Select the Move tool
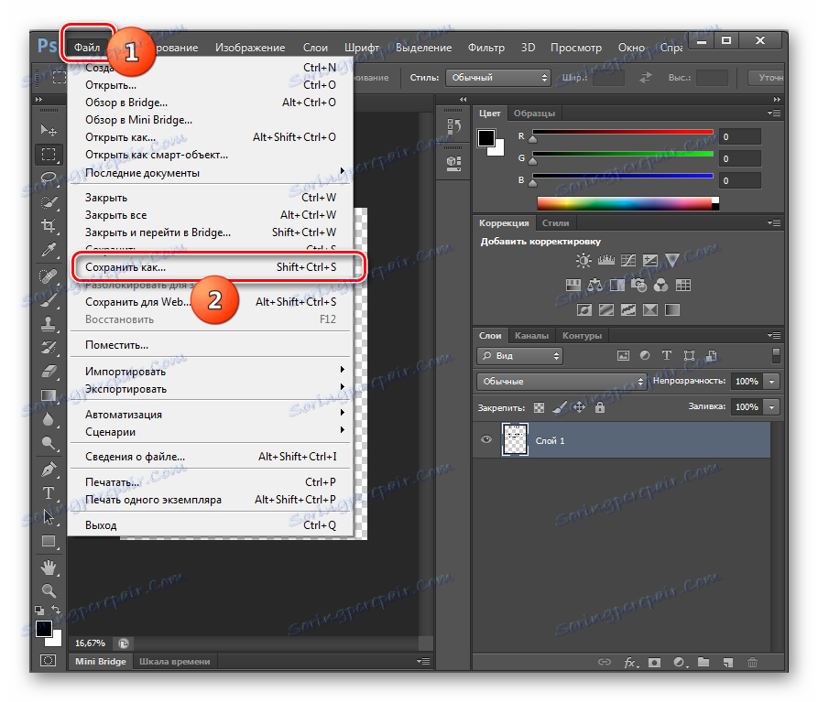This screenshot has width=818, height=702. (49, 129)
